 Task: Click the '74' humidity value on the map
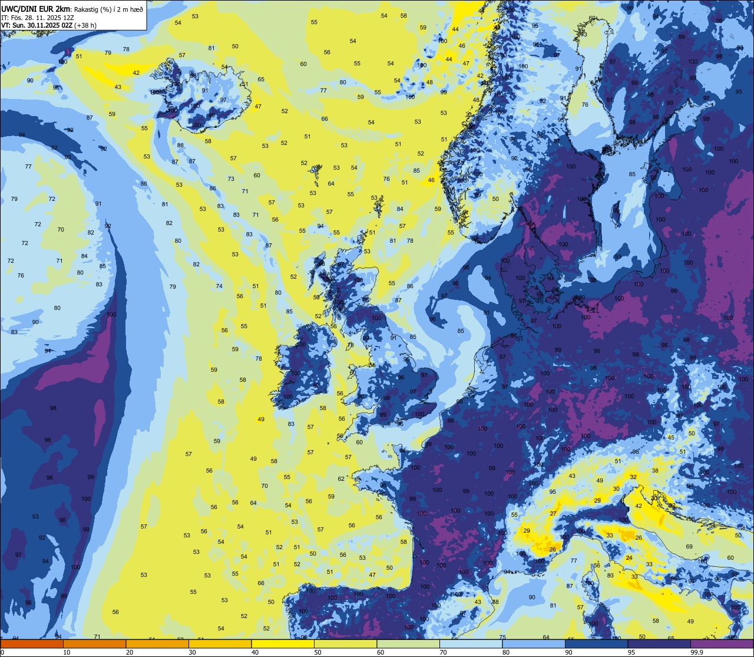(x=219, y=286)
